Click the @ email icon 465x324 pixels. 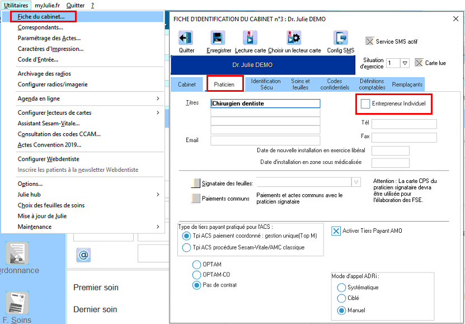coord(83,255)
